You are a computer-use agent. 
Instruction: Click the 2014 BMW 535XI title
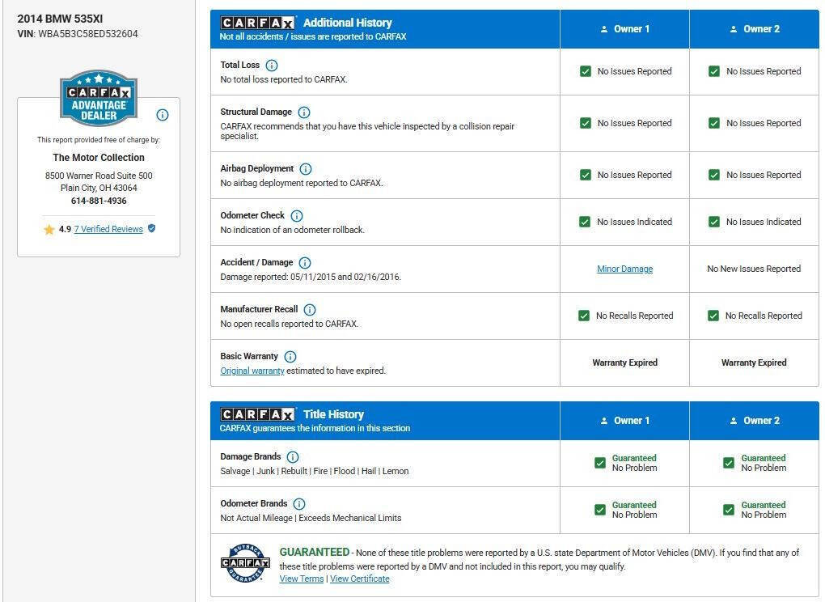tap(60, 19)
